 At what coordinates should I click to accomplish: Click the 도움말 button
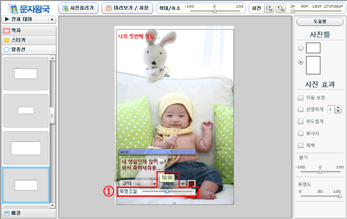coord(320,22)
